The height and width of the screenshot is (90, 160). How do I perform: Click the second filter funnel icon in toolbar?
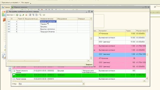[x=33, y=15]
